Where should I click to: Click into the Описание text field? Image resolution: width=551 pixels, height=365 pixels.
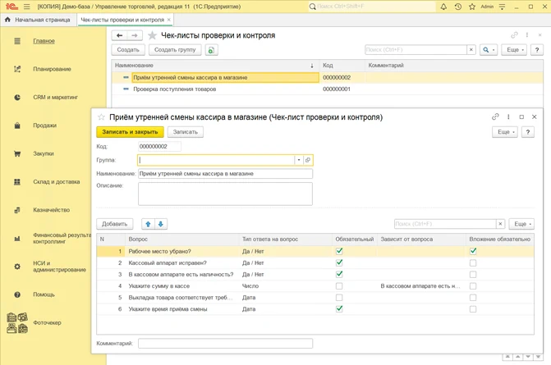pos(225,194)
